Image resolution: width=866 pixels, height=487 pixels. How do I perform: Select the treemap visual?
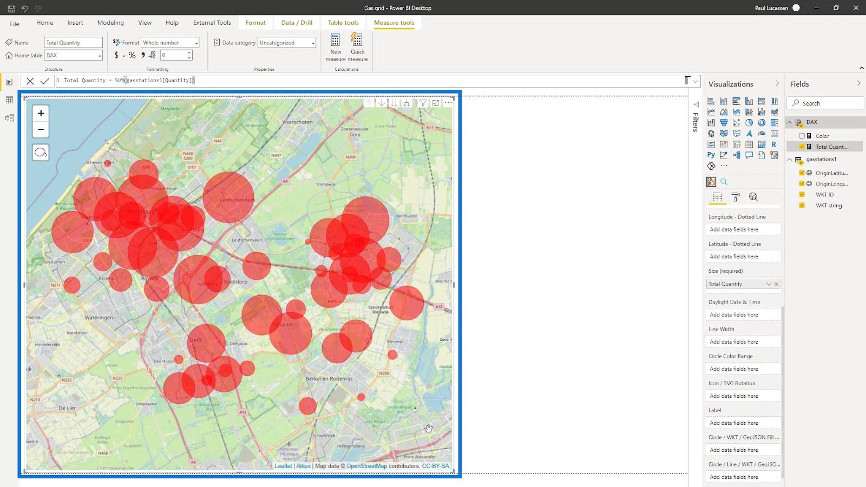pos(775,123)
